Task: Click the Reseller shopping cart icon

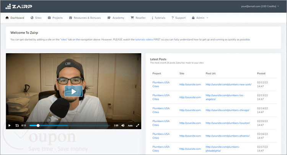Action: coord(132,18)
